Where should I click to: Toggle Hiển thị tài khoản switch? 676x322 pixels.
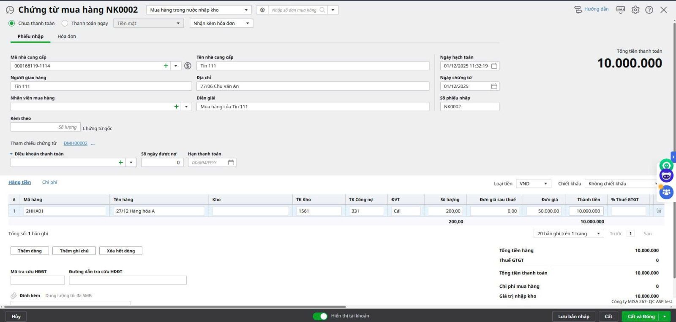tap(320, 316)
